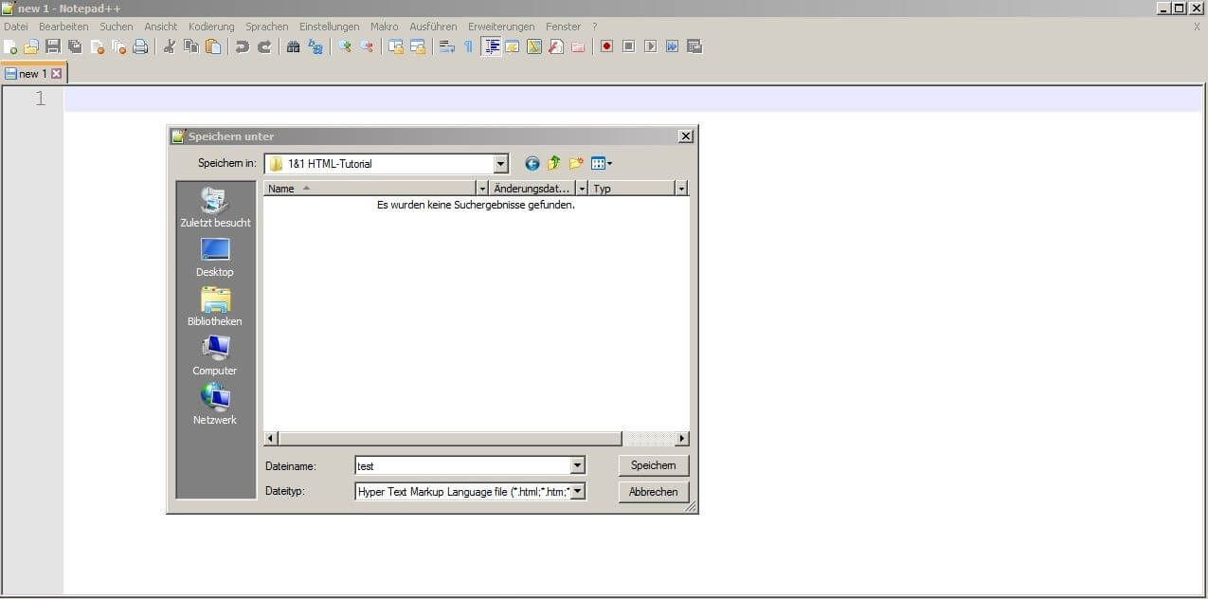The image size is (1208, 599).
Task: Click the Start Recording macro icon
Action: 606,46
